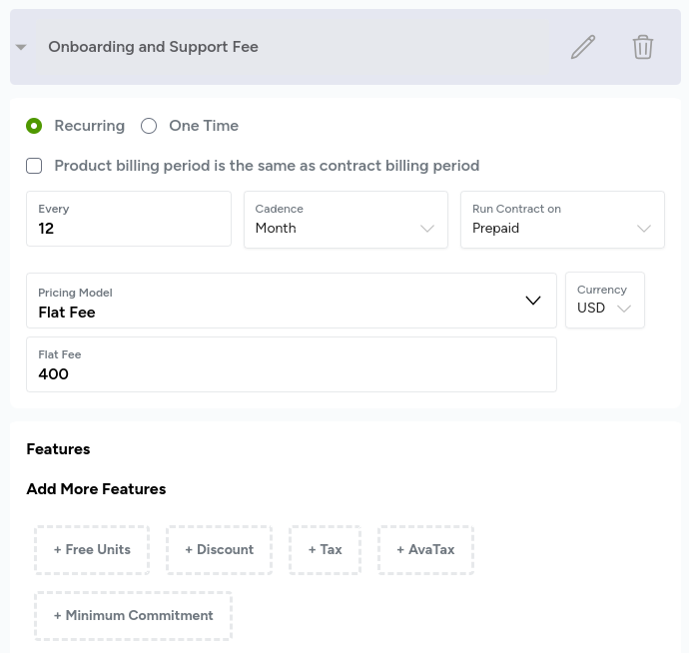Check the same billing period checkbox
The height and width of the screenshot is (653, 689).
click(x=34, y=166)
